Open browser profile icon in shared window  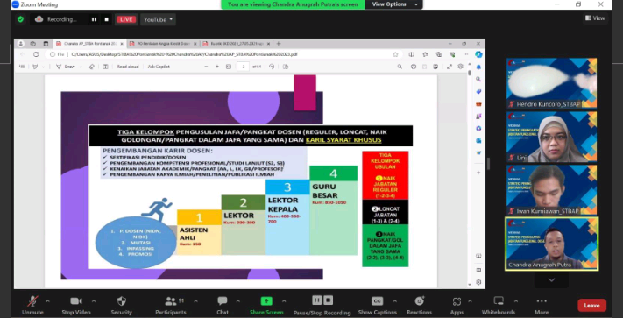tap(21, 43)
